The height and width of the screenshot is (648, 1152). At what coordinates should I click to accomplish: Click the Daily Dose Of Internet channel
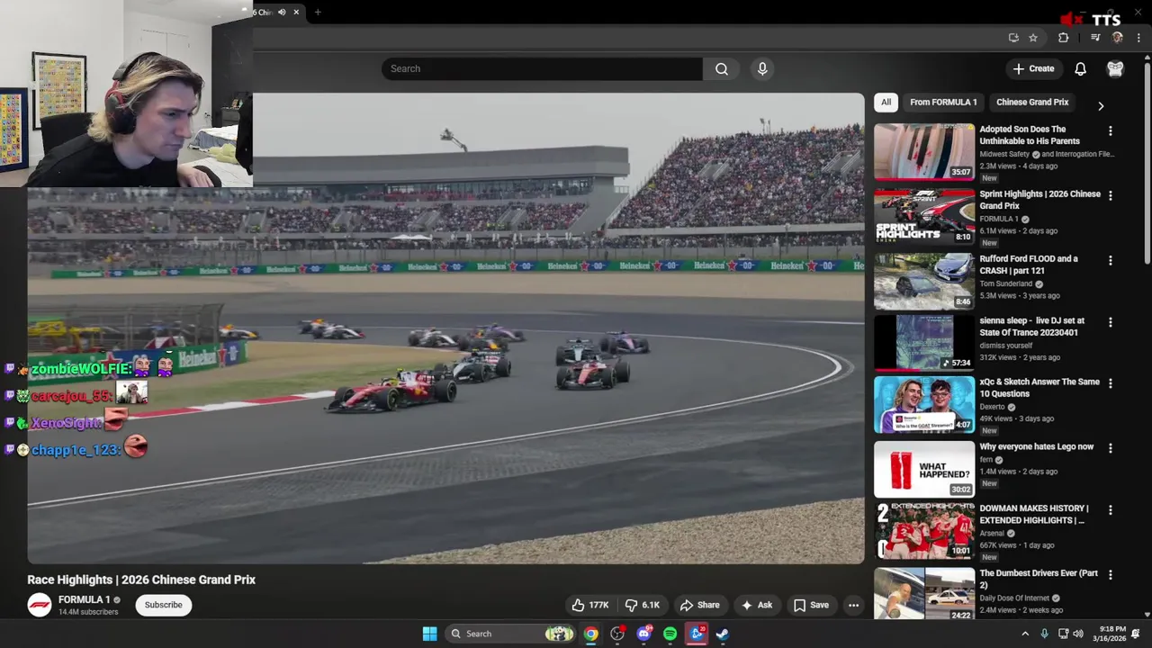pyautogui.click(x=1014, y=598)
